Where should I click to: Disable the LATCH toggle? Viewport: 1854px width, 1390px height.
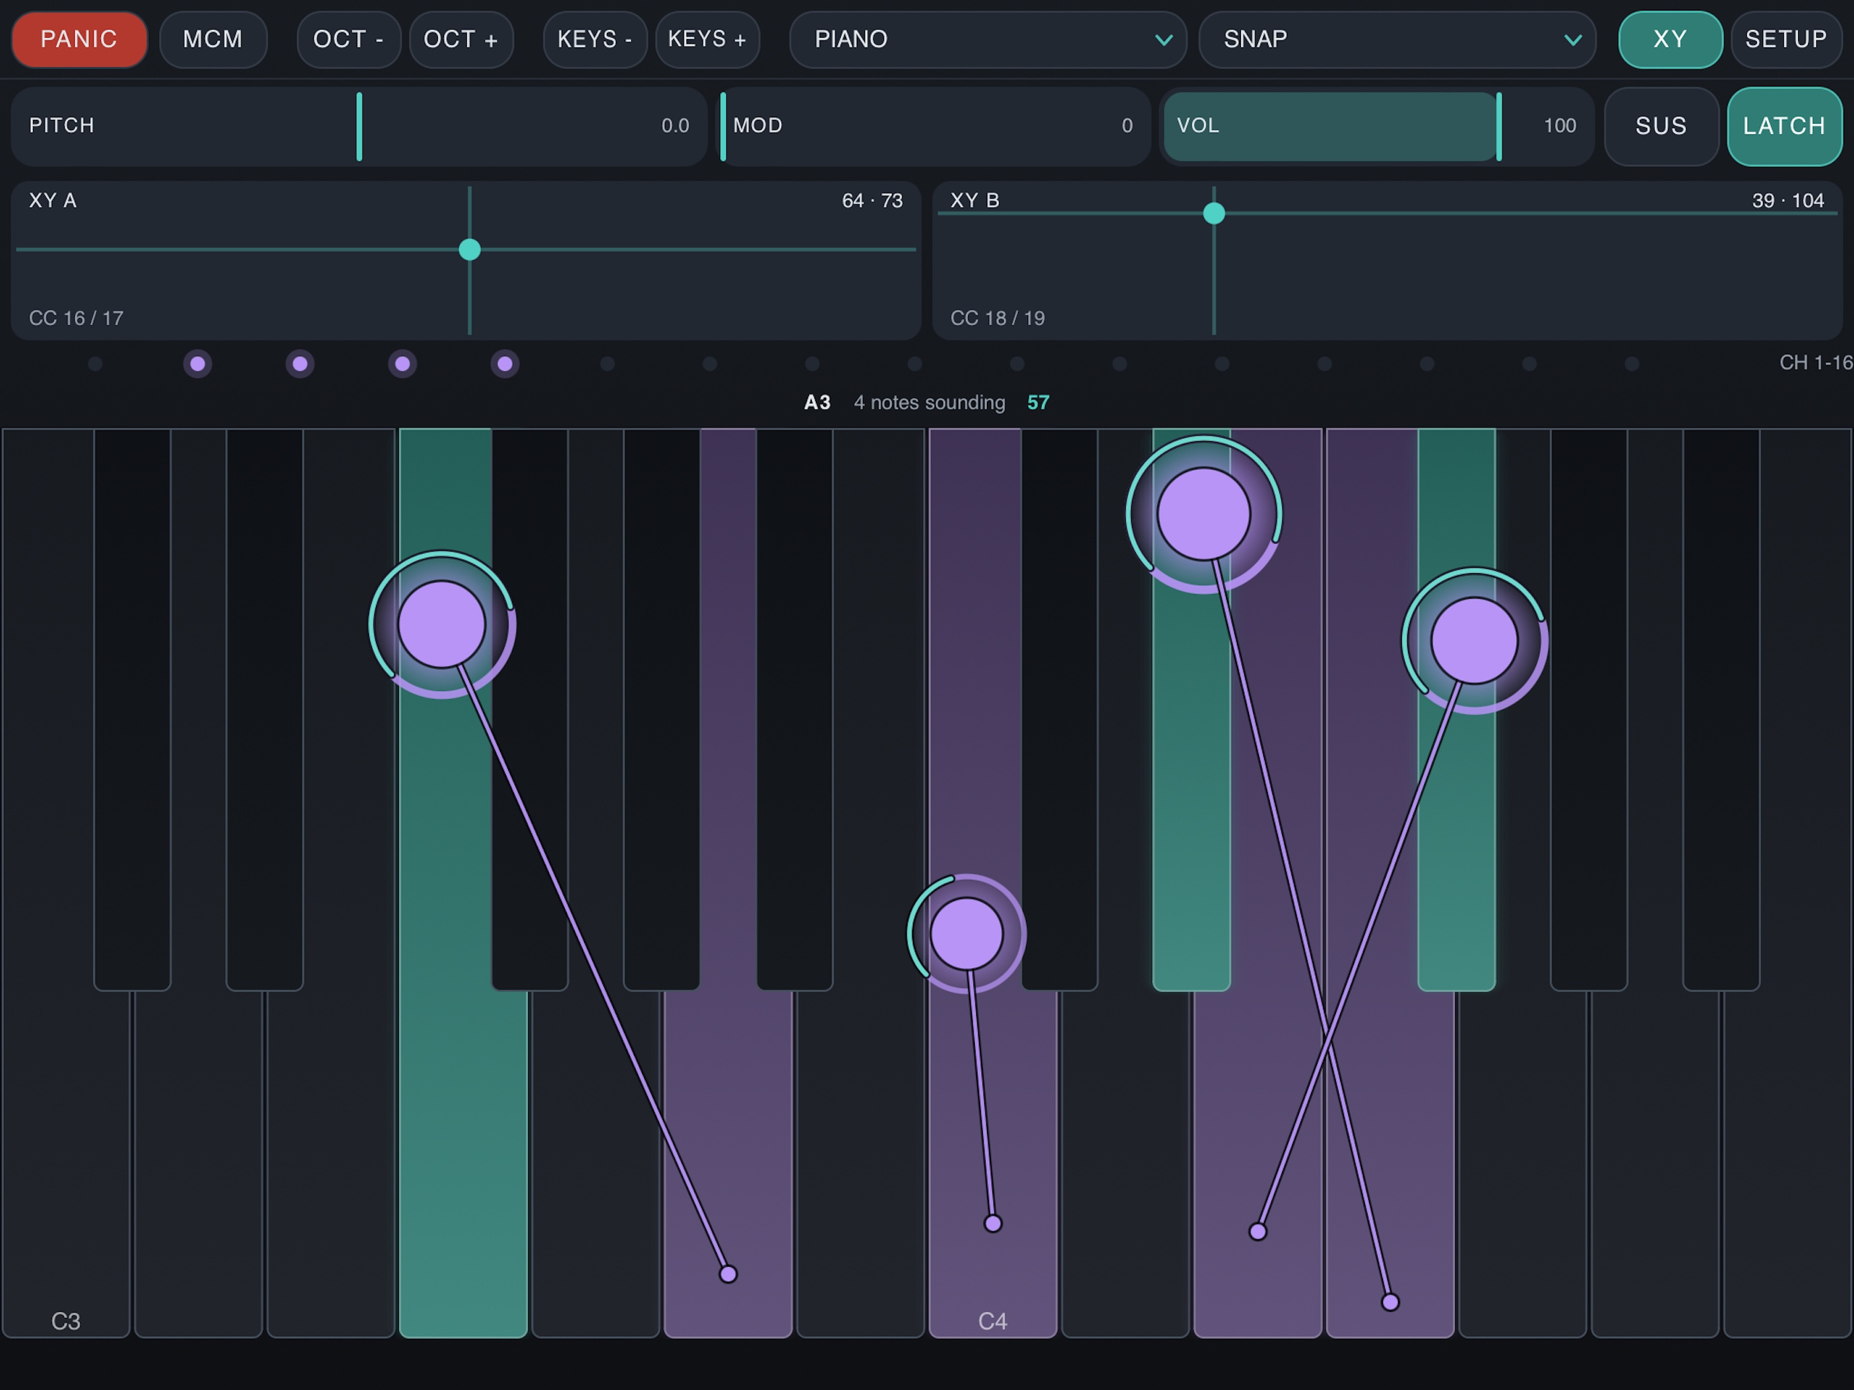1785,127
